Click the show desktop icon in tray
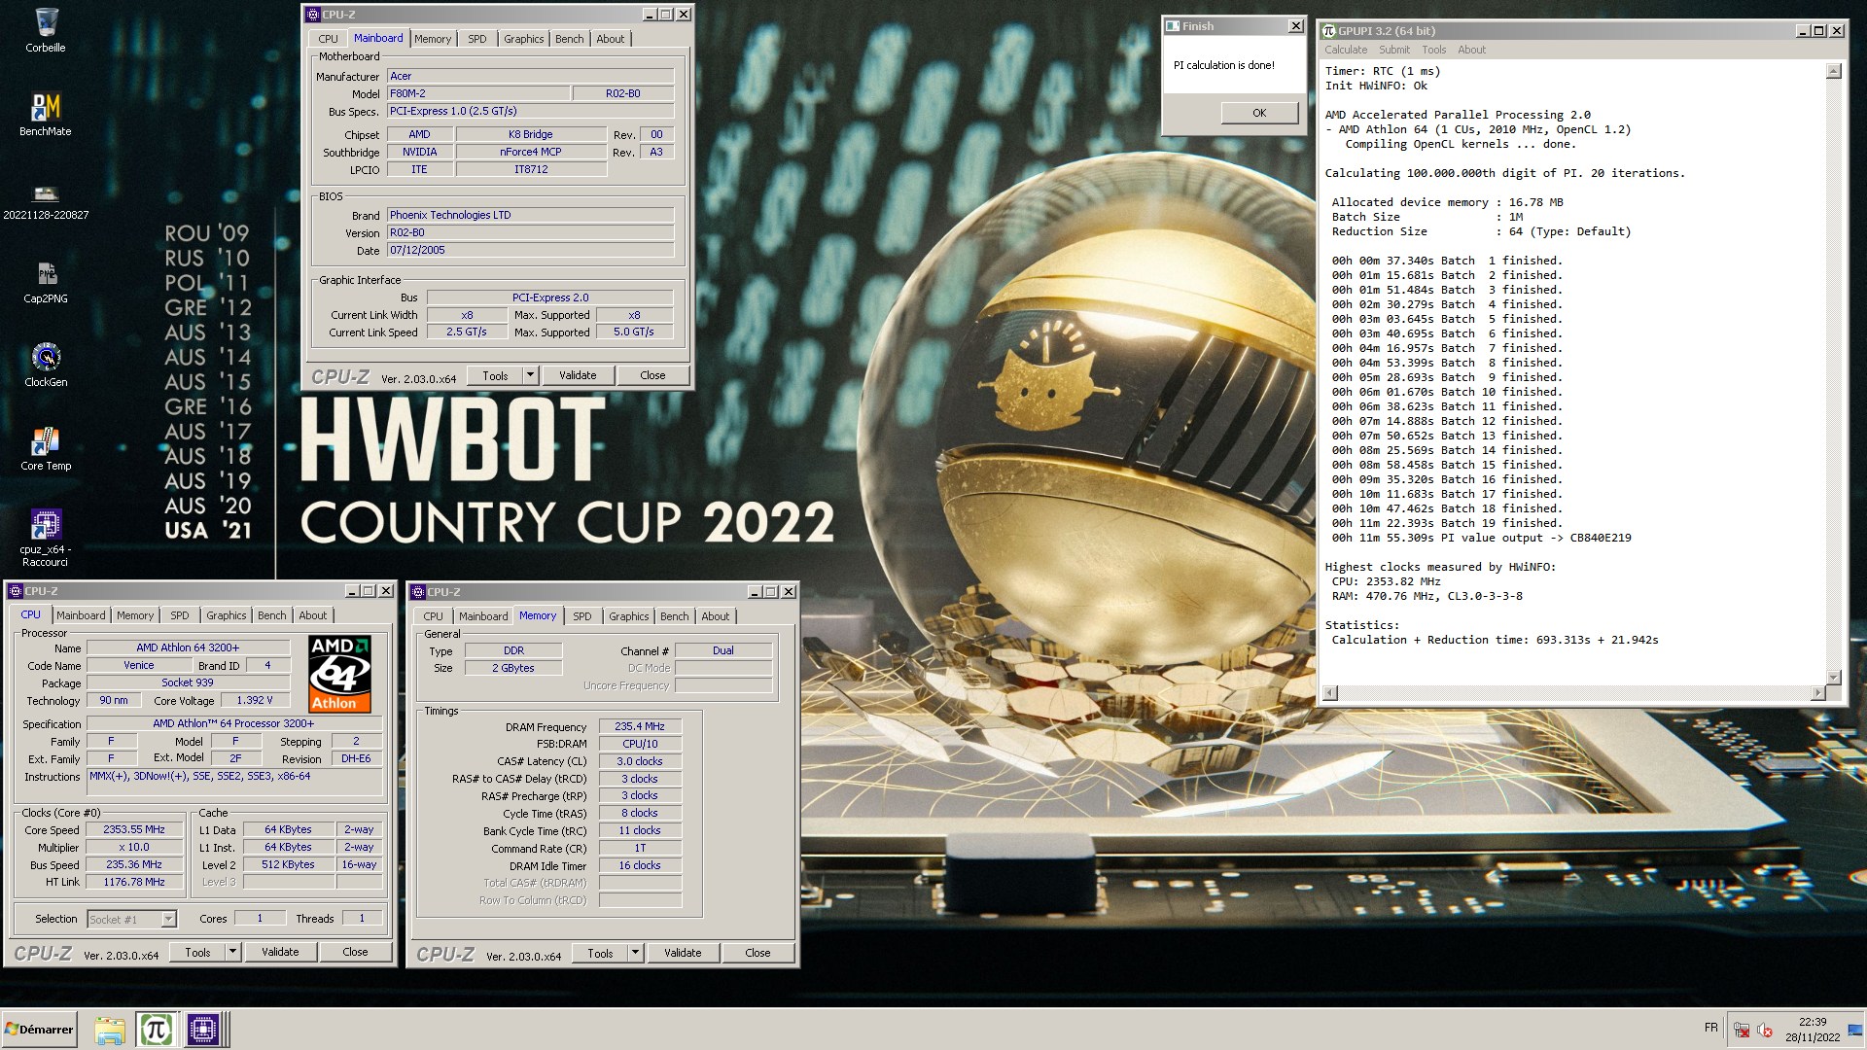This screenshot has width=1867, height=1050. (x=1854, y=1031)
